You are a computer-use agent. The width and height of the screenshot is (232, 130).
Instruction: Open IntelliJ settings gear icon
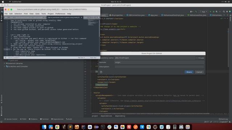click(x=227, y=12)
